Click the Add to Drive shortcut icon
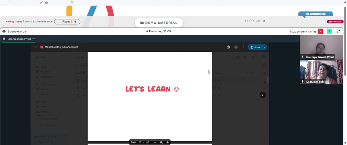 tap(229, 47)
